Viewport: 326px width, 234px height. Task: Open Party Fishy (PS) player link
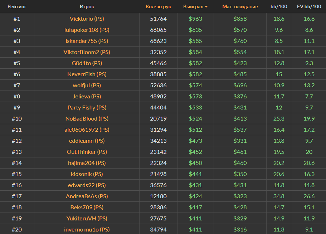tap(87, 107)
